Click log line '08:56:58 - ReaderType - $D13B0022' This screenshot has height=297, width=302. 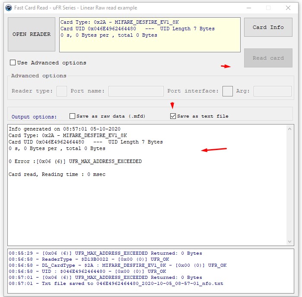(89, 259)
